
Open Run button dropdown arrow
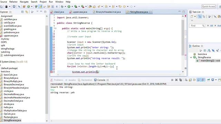tap(72, 7)
